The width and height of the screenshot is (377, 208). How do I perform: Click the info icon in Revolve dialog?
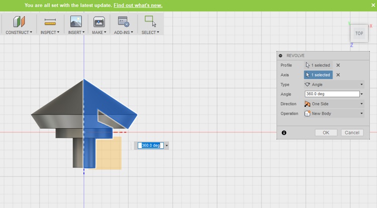click(x=284, y=133)
